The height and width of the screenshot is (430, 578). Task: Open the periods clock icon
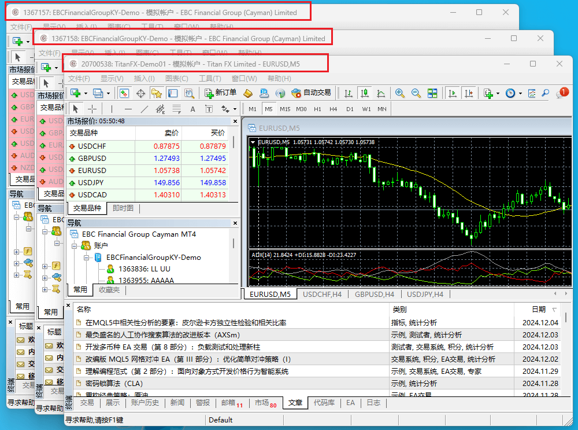coord(510,93)
